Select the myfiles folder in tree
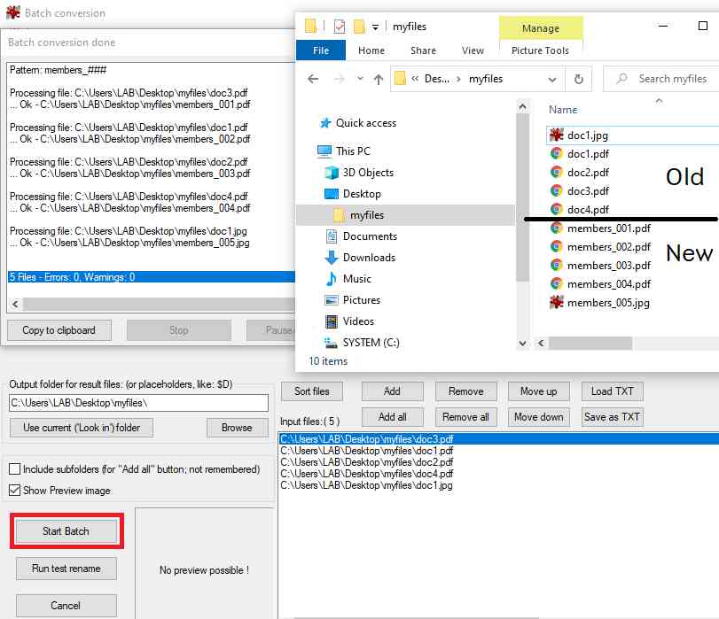This screenshot has width=719, height=619. pyautogui.click(x=366, y=215)
